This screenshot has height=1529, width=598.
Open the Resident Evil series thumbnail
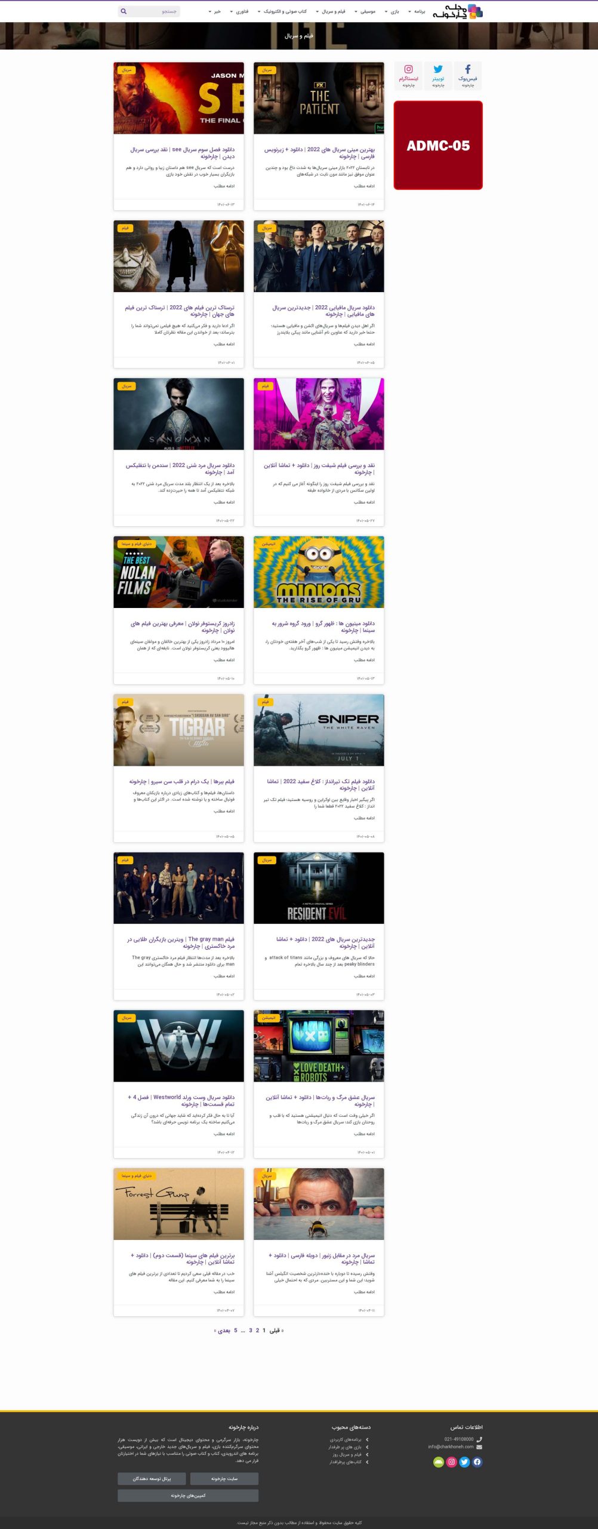319,888
